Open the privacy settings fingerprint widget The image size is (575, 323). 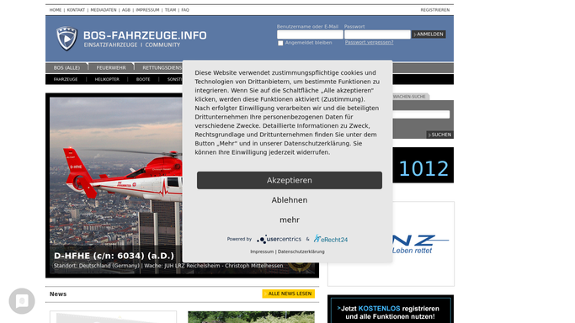click(x=22, y=301)
